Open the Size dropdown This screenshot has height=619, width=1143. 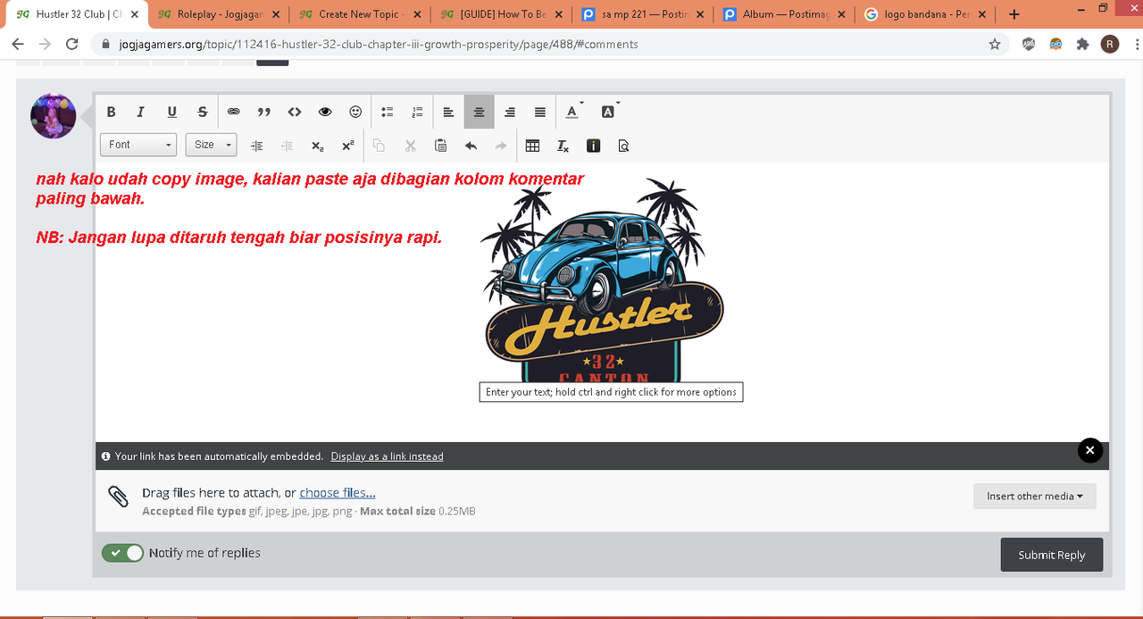point(211,145)
